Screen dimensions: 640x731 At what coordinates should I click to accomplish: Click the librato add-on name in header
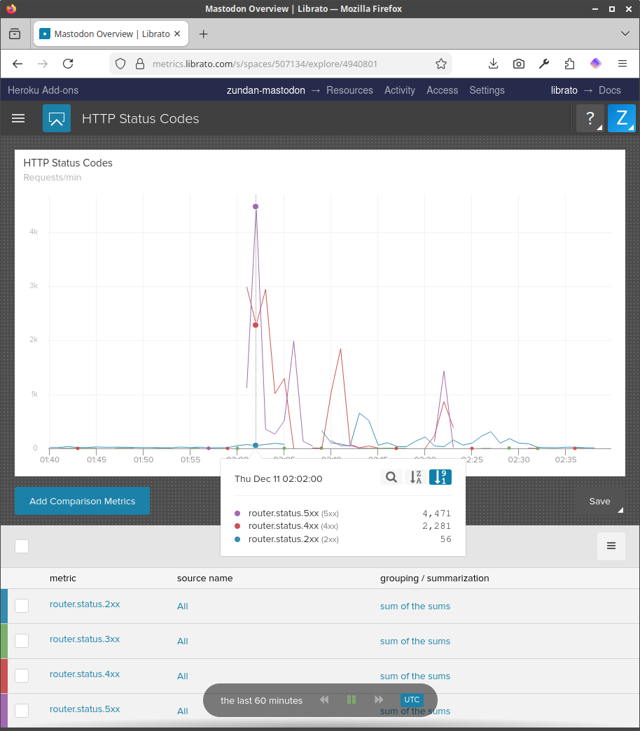click(564, 90)
